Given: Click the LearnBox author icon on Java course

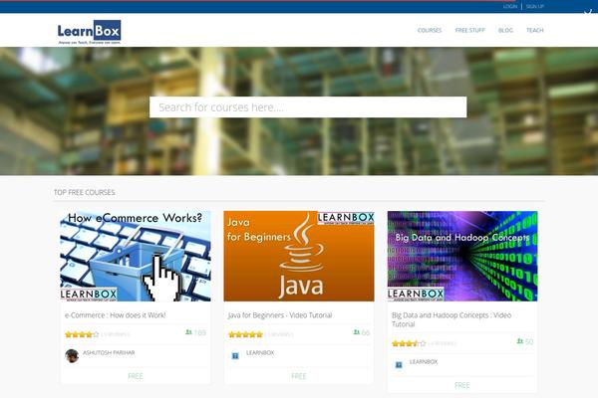Looking at the screenshot, I should click(x=235, y=356).
